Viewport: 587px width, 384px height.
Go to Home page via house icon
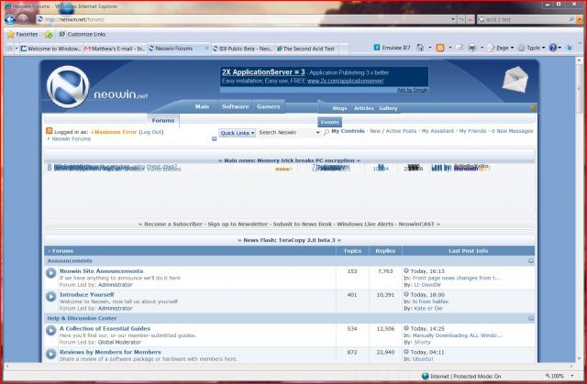tap(420, 48)
